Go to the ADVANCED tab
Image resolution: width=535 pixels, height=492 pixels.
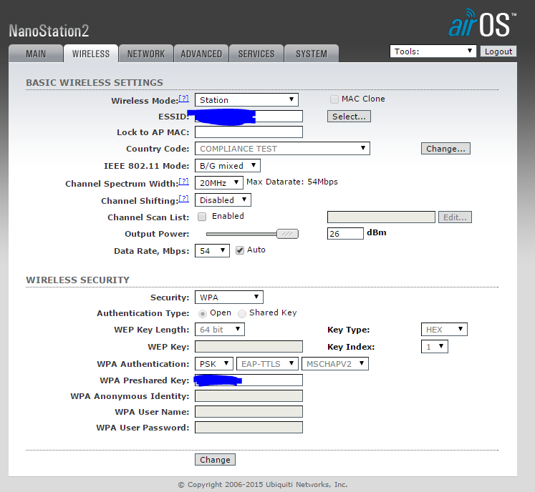(x=201, y=54)
